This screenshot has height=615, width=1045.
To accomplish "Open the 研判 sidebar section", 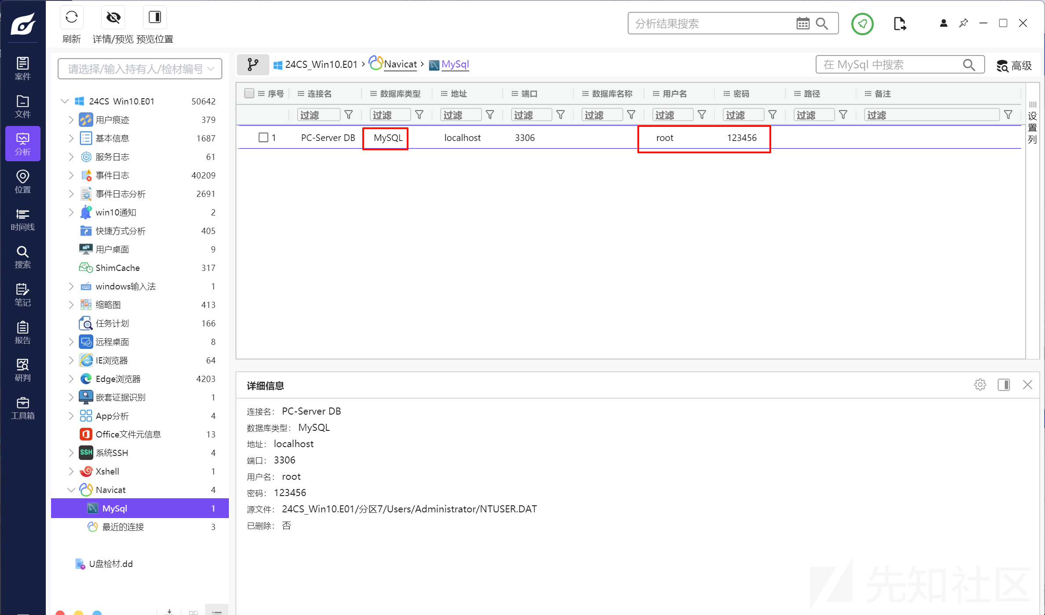I will [x=22, y=370].
